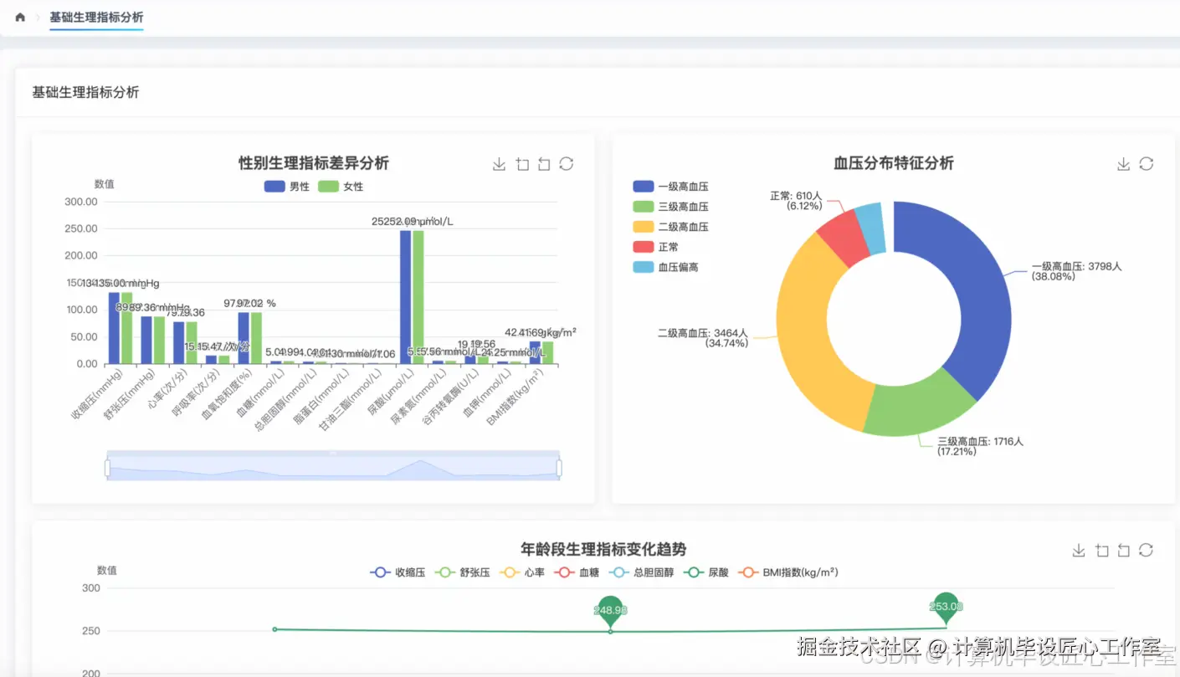This screenshot has width=1180, height=677.
Task: Activate area zoom on the 年龄段生理指标变化趋势 chart
Action: [x=1102, y=550]
